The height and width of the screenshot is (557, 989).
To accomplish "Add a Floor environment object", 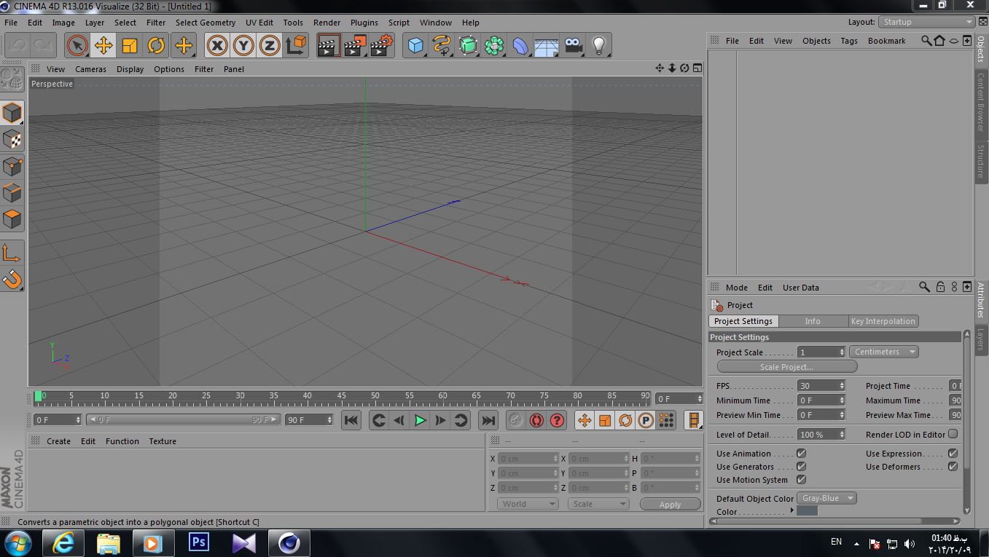I will pyautogui.click(x=547, y=46).
